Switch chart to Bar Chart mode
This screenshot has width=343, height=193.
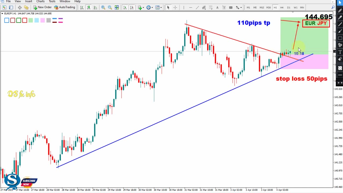pyautogui.click(x=82, y=8)
